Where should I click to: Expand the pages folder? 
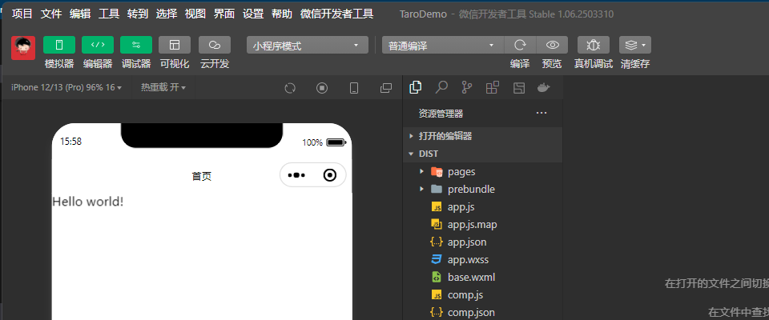coord(482,171)
